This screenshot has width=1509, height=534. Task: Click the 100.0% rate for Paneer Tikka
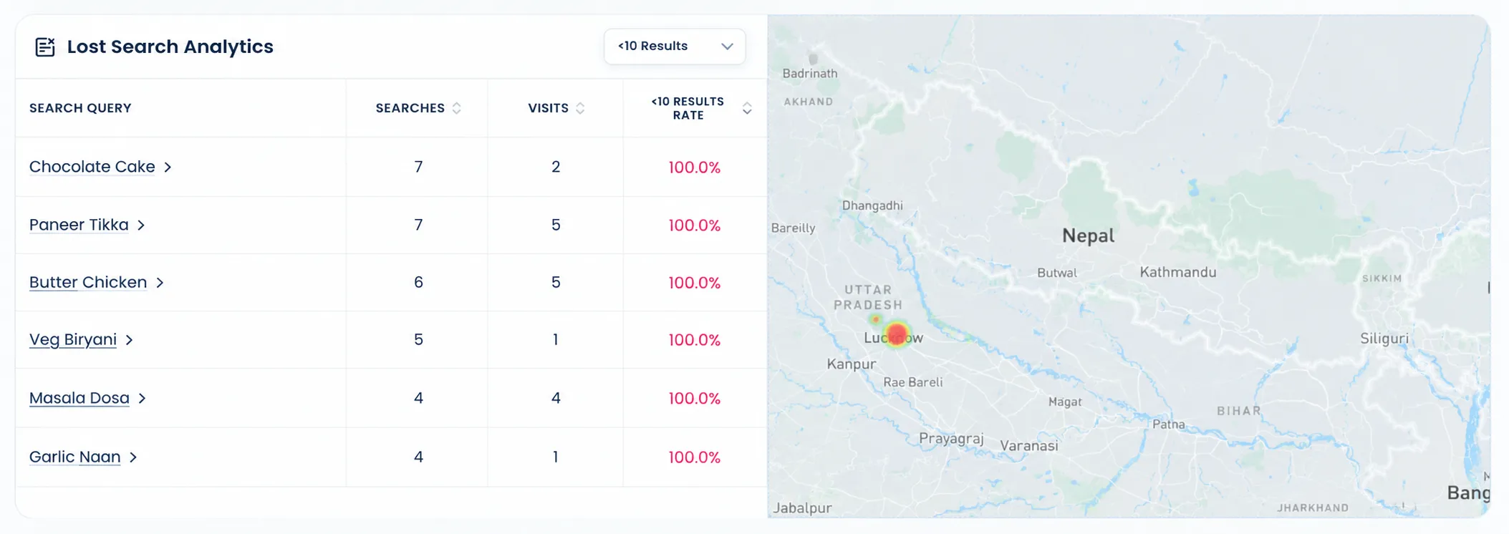click(x=695, y=225)
